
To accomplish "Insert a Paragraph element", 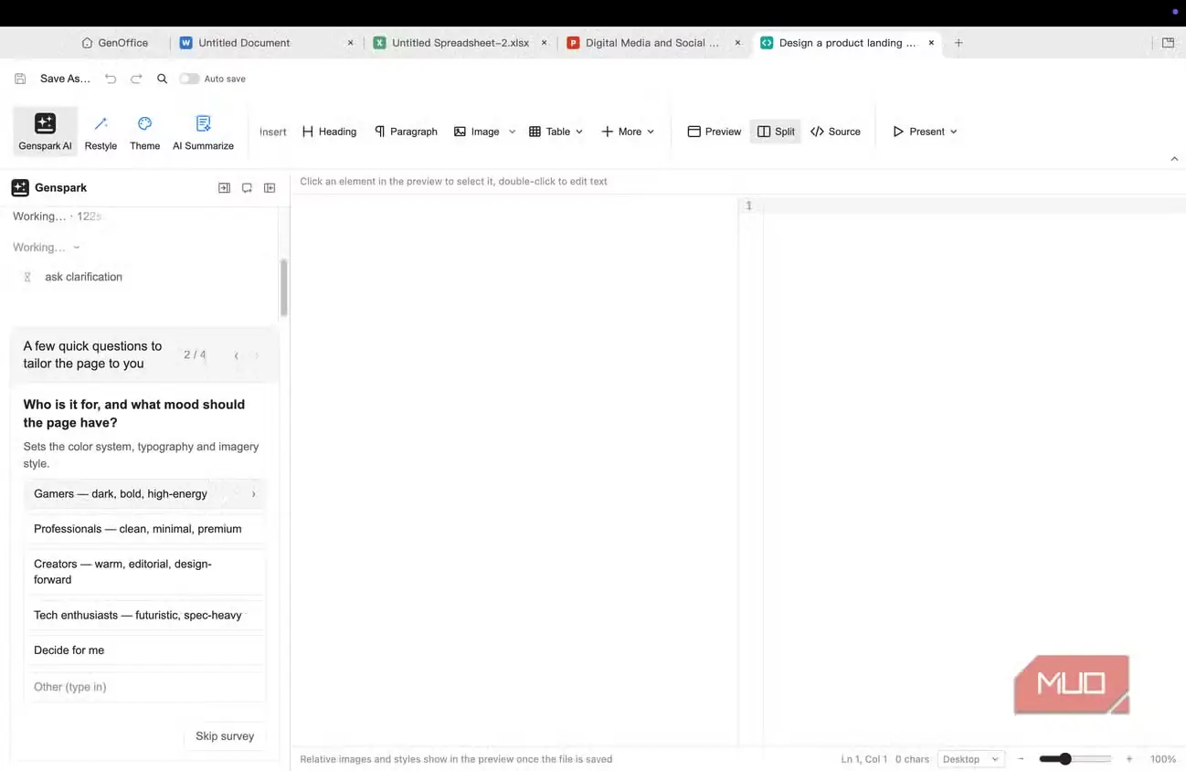I will pyautogui.click(x=406, y=132).
